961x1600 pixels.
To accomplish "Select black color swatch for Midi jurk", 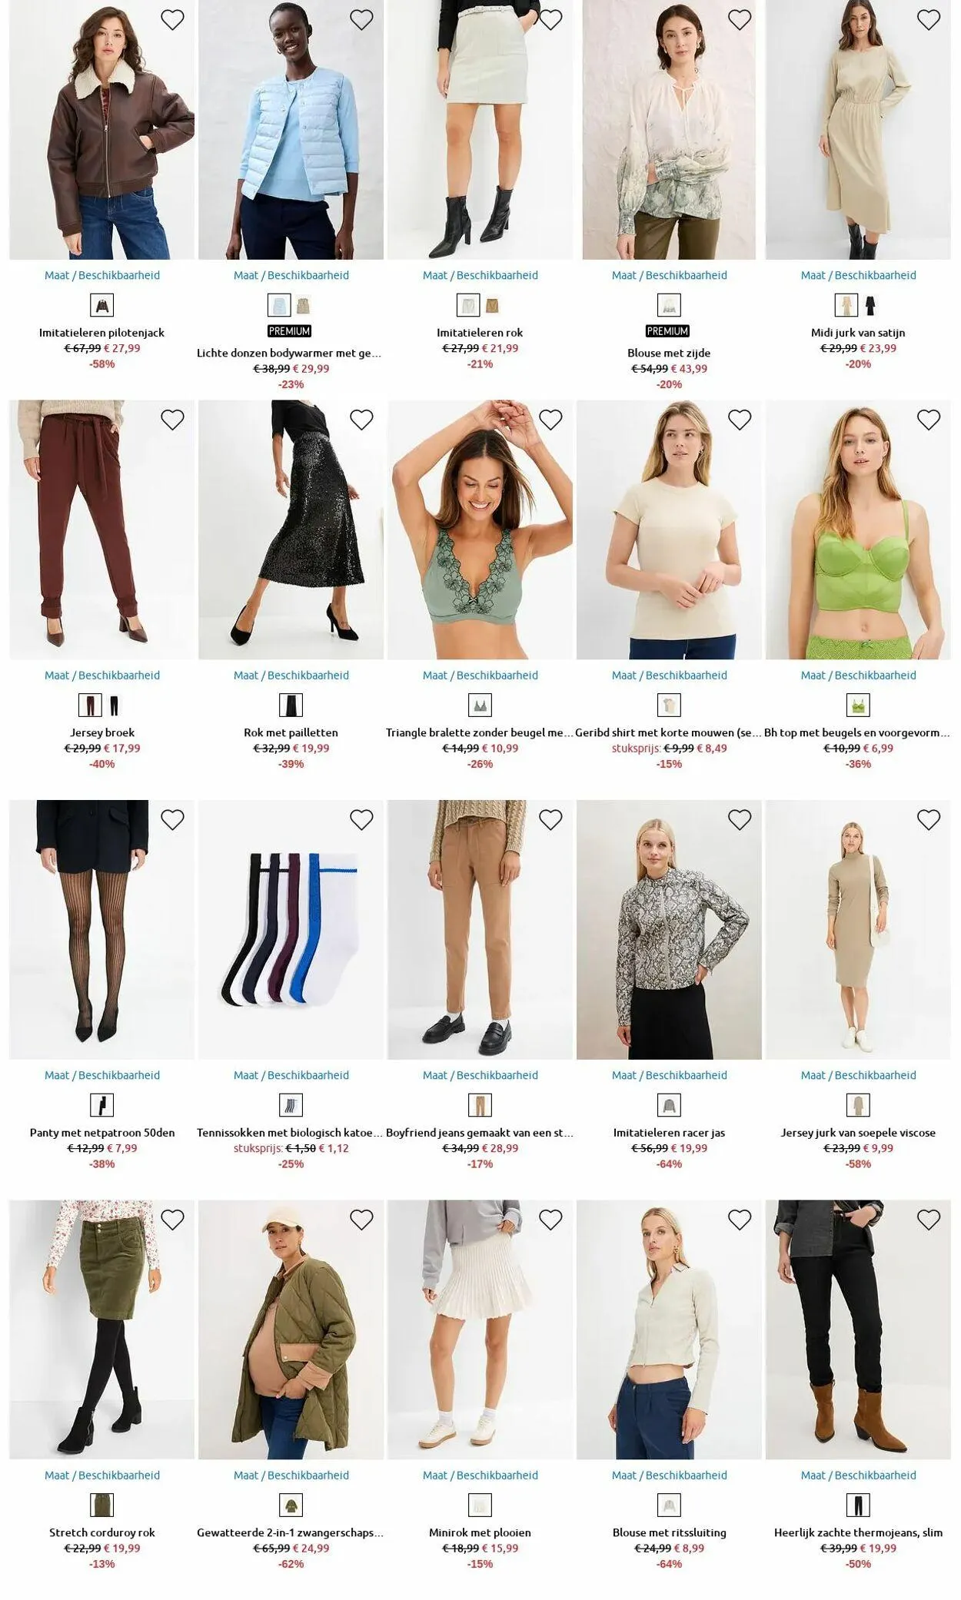I will [x=870, y=306].
